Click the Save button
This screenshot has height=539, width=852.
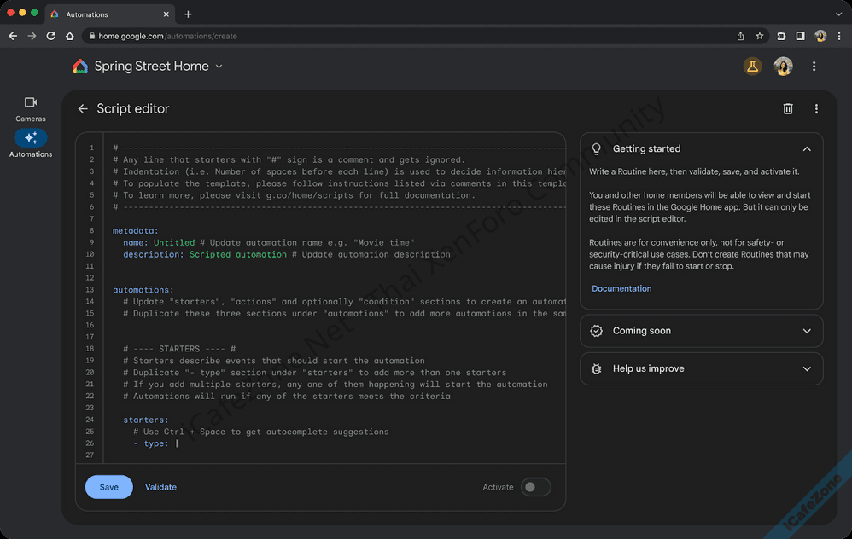click(108, 487)
